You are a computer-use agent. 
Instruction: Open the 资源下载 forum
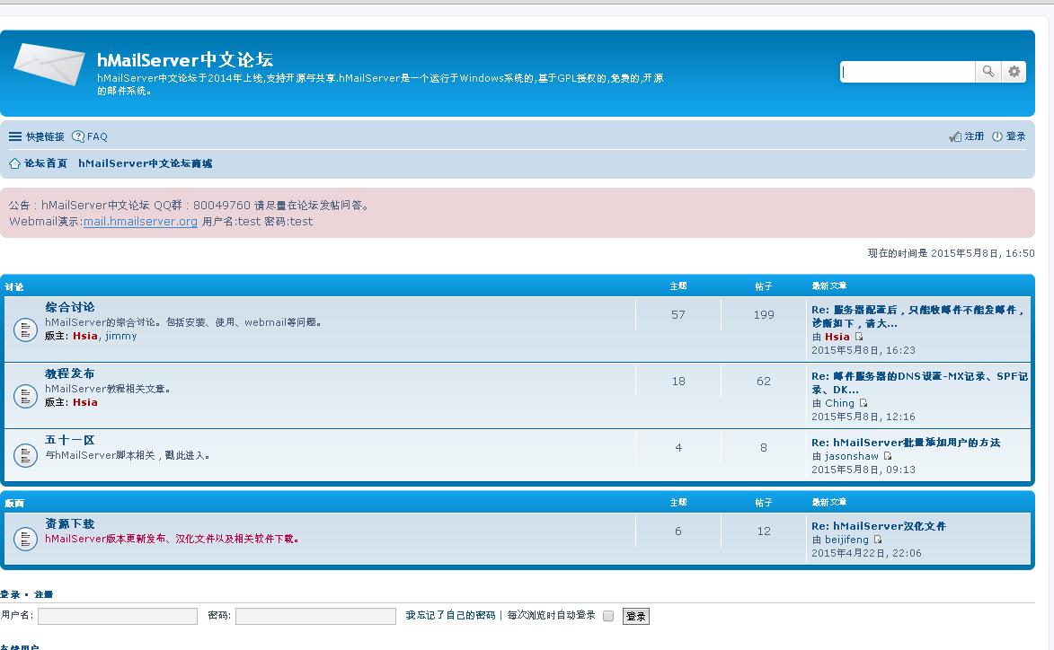pyautogui.click(x=70, y=523)
